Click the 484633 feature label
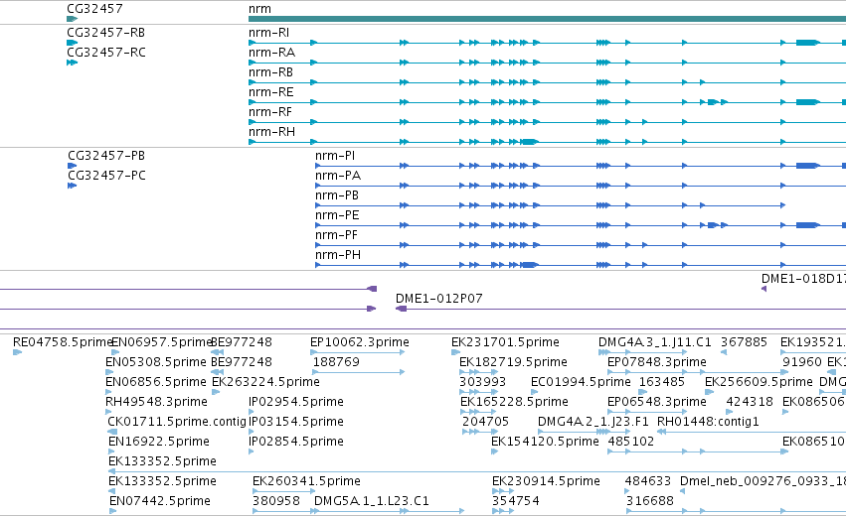Screen dimensions: 846x516 point(648,481)
